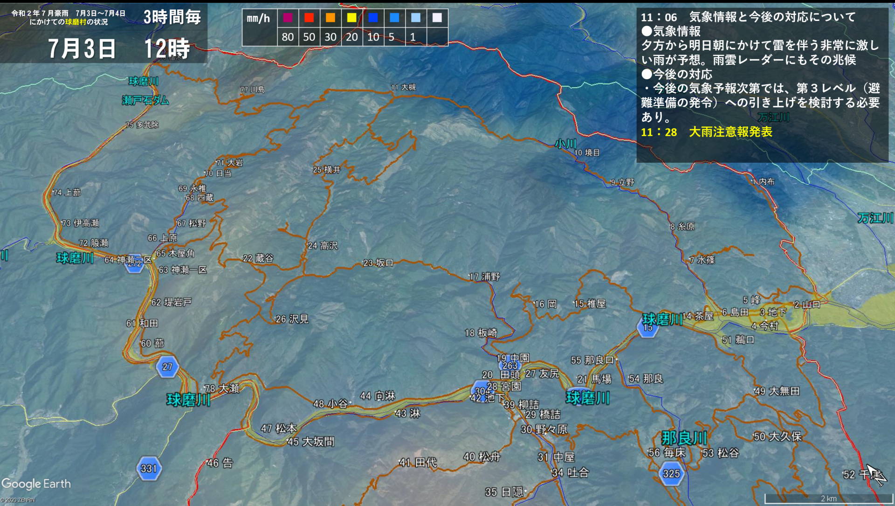Click the 75 多武除 place label
The image size is (895, 506).
point(142,125)
